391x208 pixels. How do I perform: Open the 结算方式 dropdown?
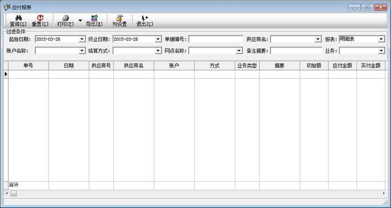tap(158, 51)
